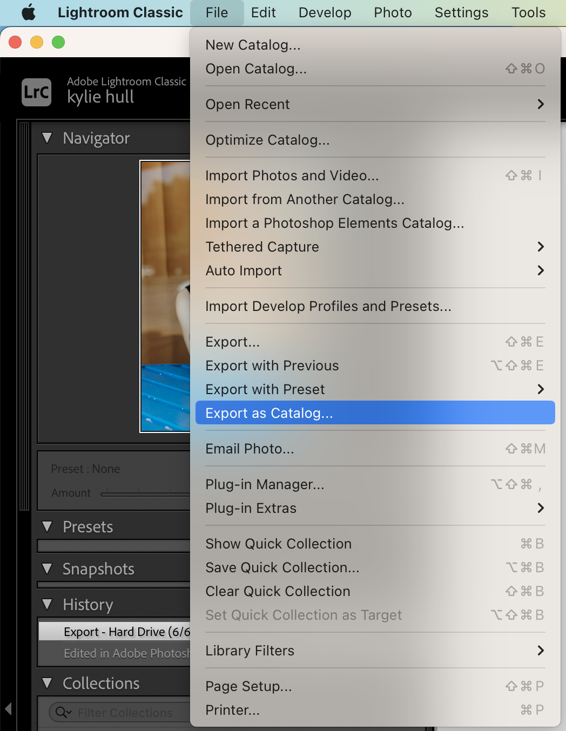Collapse the Snapshots panel triangle
Screen dimensions: 566x731
point(48,568)
